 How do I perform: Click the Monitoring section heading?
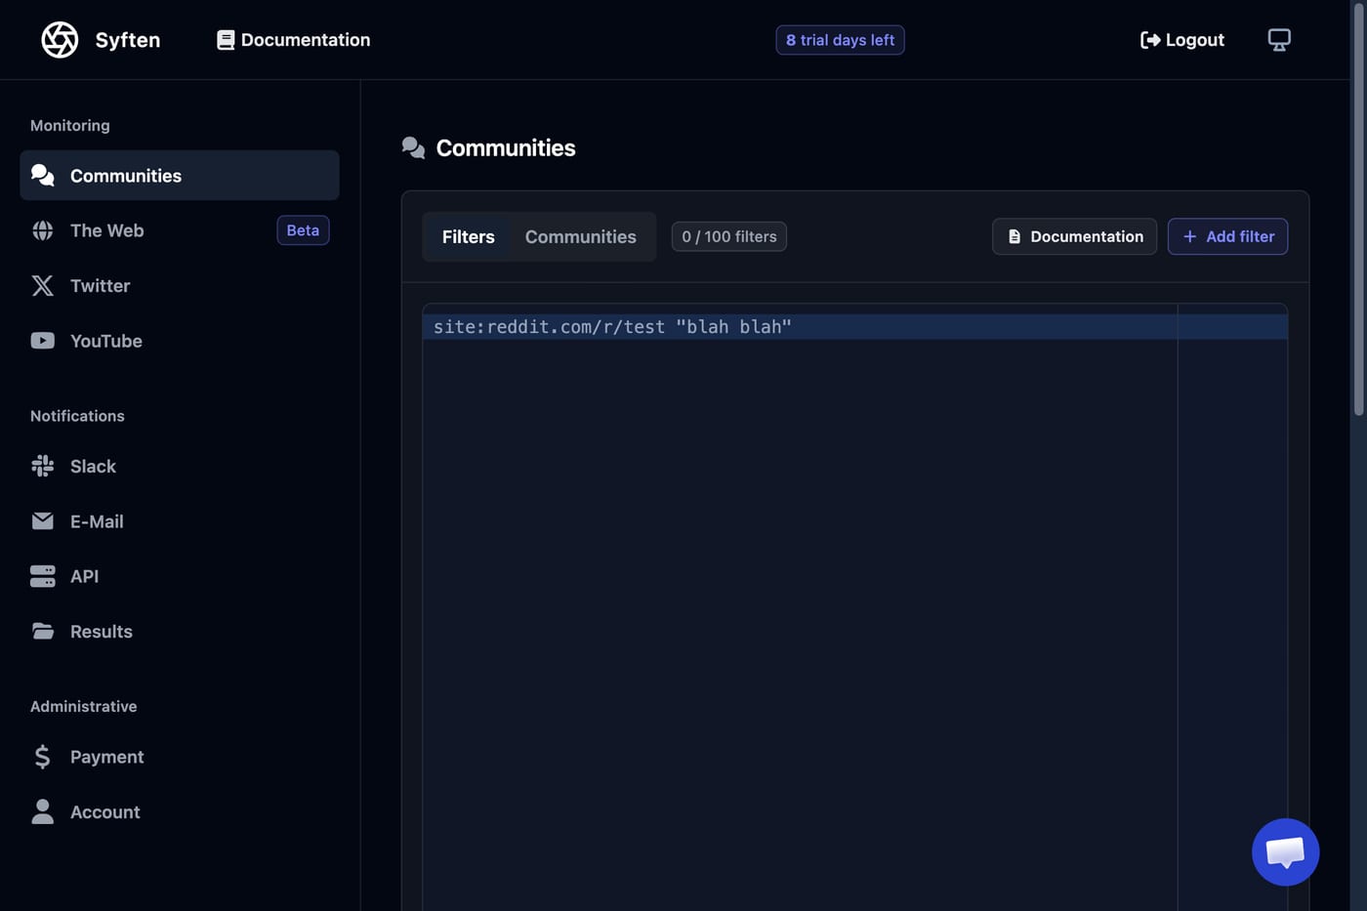pyautogui.click(x=70, y=125)
